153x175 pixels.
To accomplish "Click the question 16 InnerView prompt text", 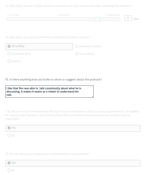I will tap(72, 115).
